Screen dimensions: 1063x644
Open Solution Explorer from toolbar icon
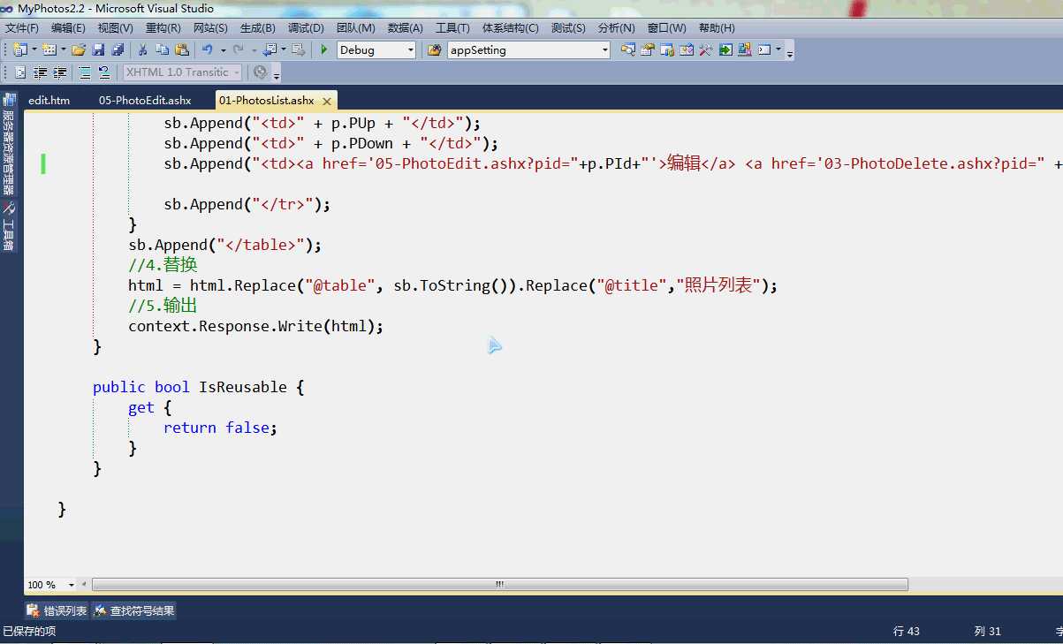627,49
